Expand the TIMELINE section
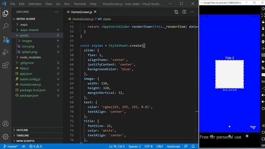Screen dimensions: 265x149 click(23, 135)
